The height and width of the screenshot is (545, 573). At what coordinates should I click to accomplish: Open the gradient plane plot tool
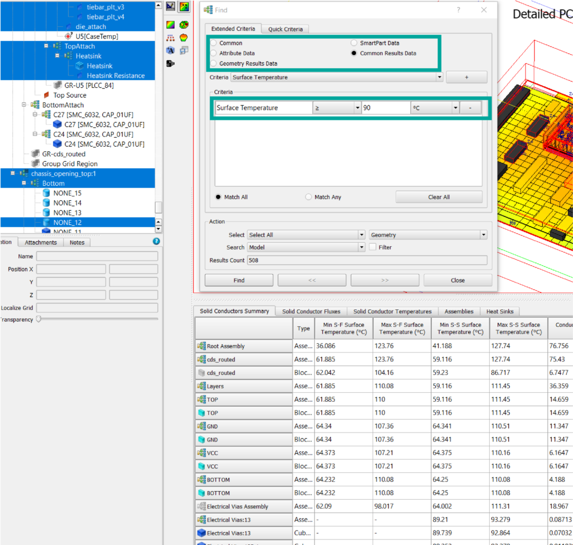point(170,24)
